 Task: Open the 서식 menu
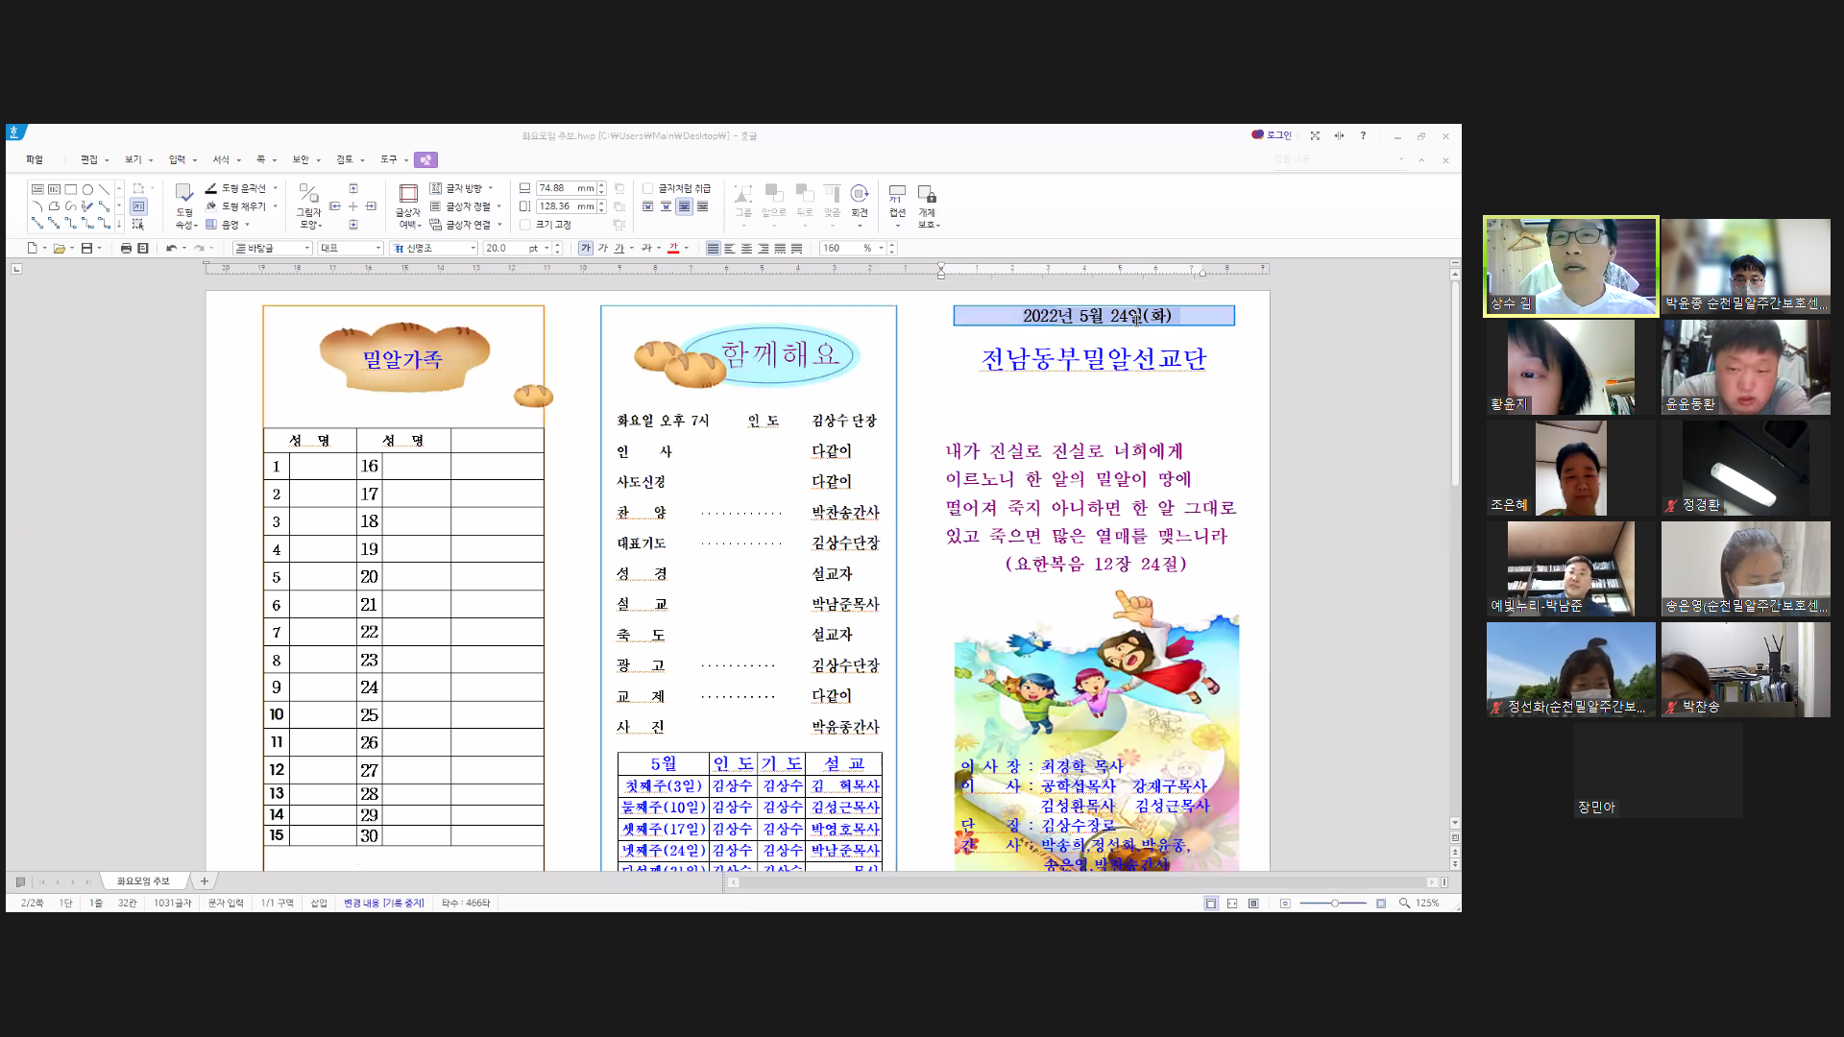[221, 159]
